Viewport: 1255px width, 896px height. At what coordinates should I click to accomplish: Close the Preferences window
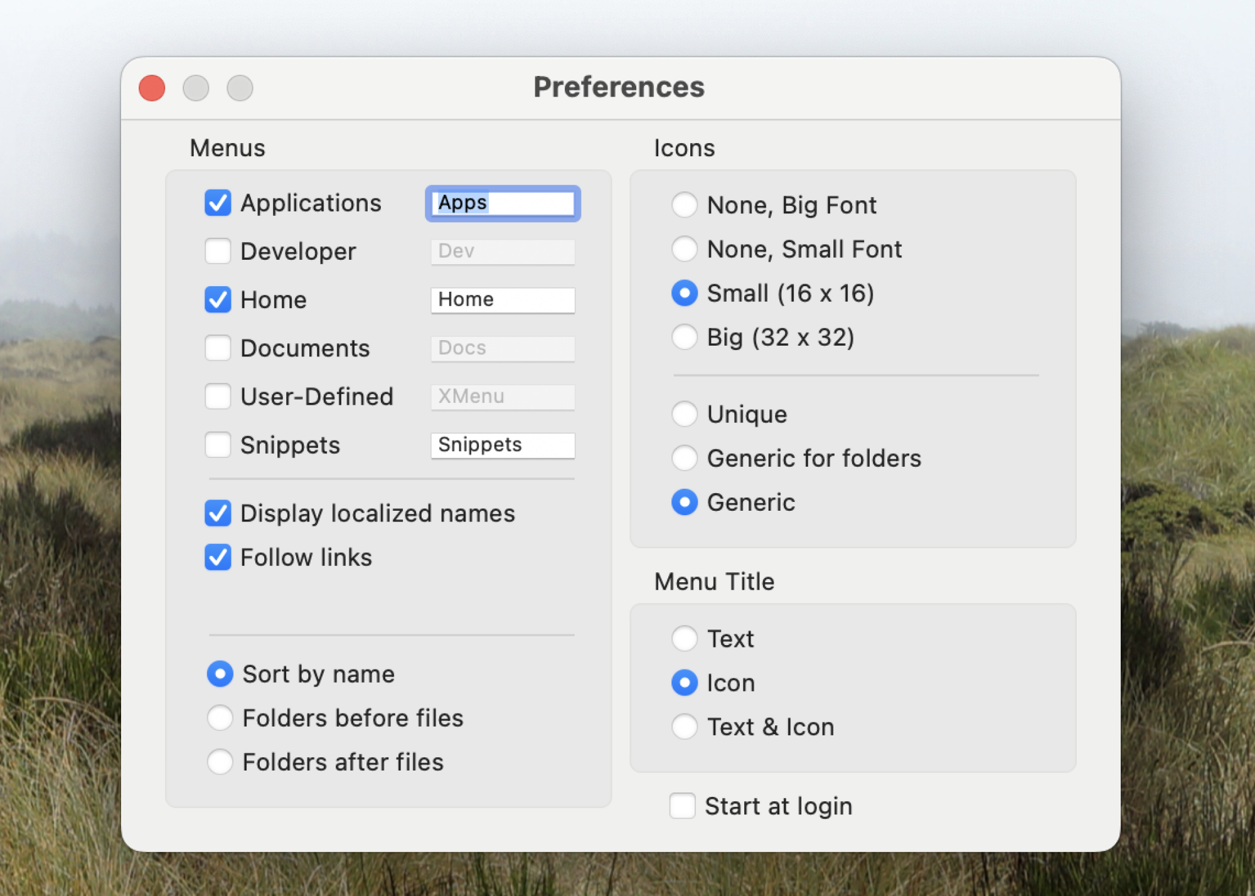[152, 88]
